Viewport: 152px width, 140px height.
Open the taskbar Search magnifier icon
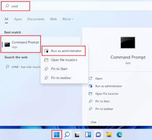(x=67, y=134)
